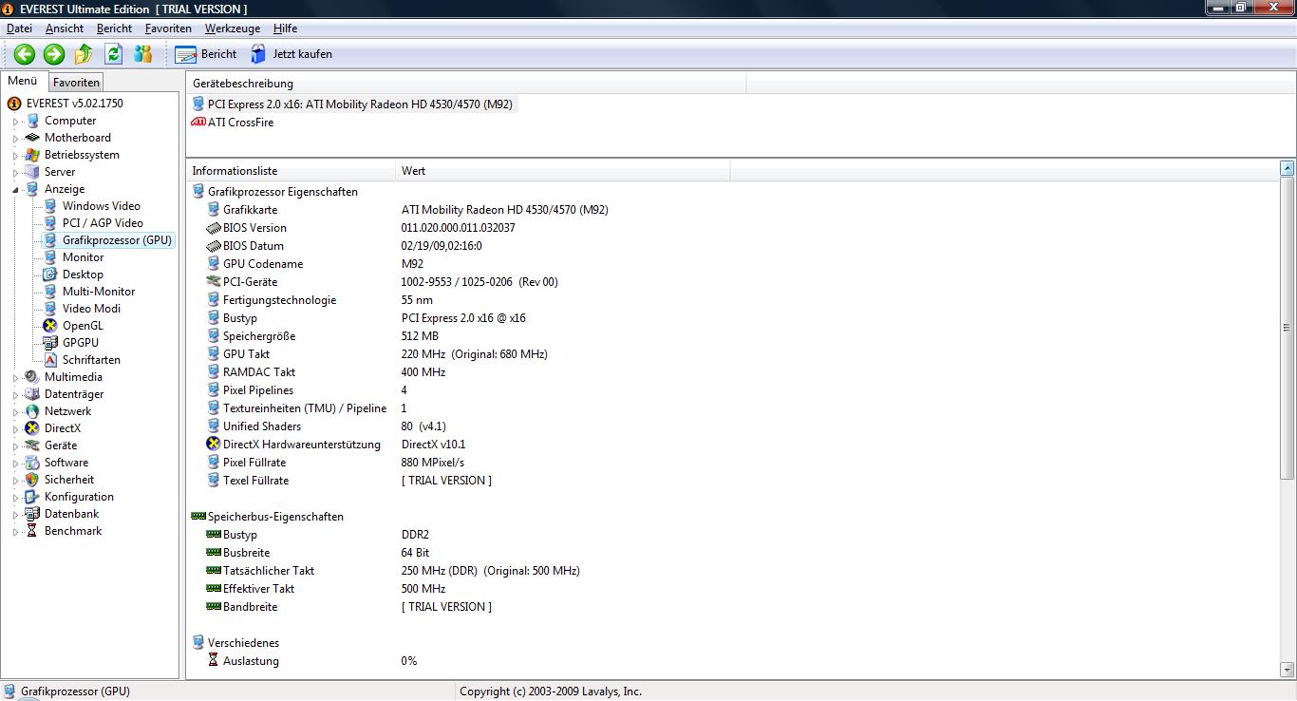
Task: Expand the Computer tree node
Action: (x=15, y=122)
